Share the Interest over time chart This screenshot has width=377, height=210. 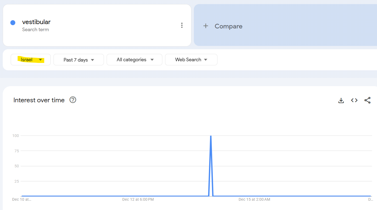(367, 100)
